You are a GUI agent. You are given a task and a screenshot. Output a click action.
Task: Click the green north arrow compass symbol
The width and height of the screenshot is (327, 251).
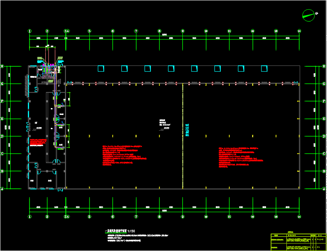coord(308,15)
